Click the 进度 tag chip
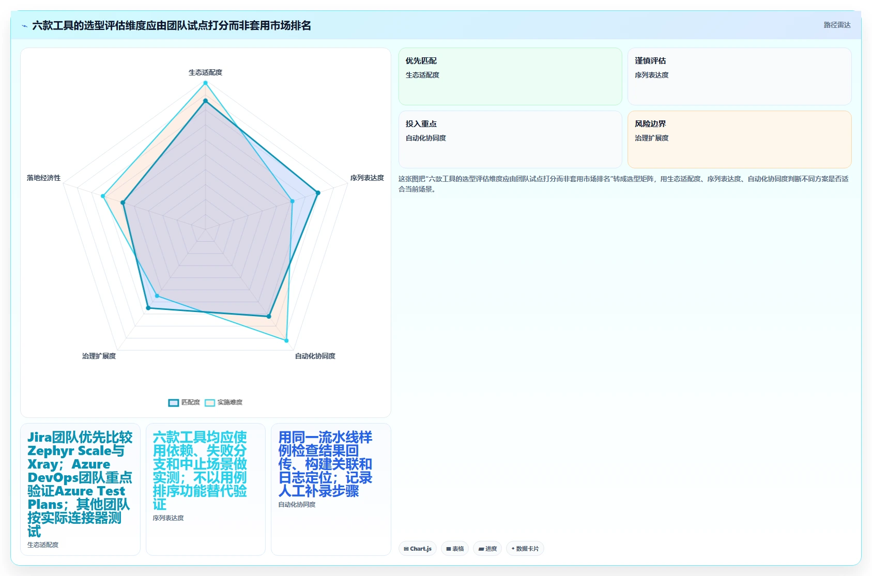Viewport: 872px width, 576px height. click(x=487, y=549)
